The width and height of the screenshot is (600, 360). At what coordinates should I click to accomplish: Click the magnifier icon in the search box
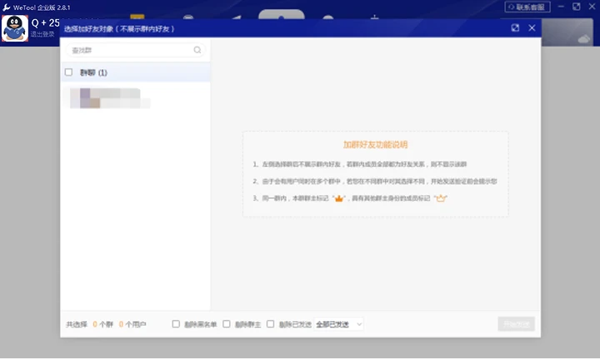197,50
